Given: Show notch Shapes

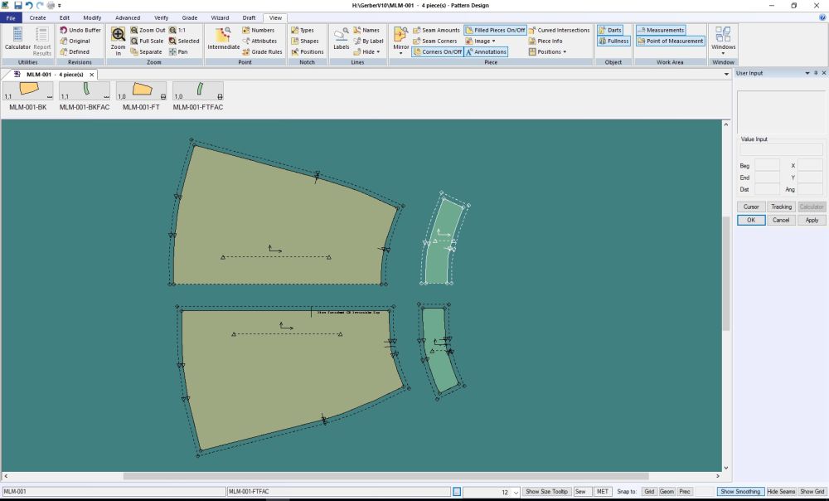Looking at the screenshot, I should click(x=304, y=41).
